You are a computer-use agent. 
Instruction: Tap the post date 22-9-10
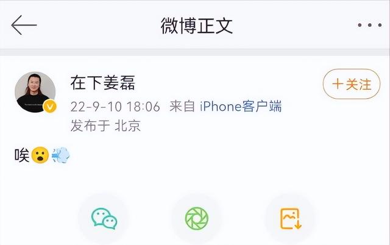(x=96, y=107)
